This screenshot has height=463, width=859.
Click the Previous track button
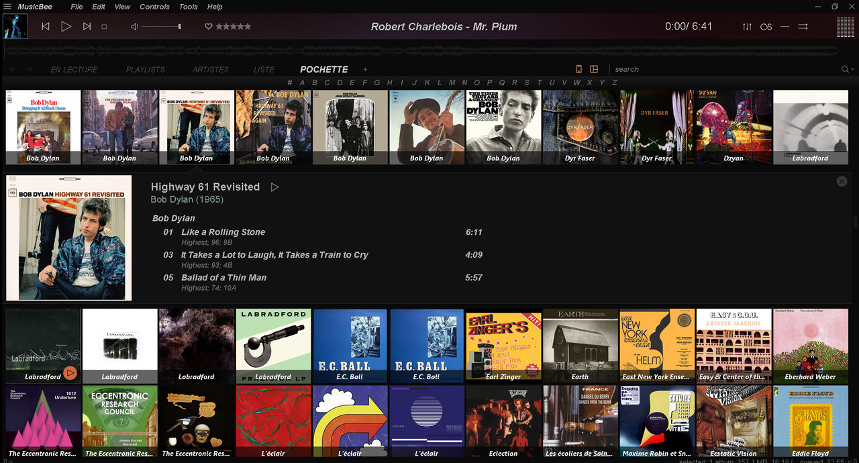46,26
